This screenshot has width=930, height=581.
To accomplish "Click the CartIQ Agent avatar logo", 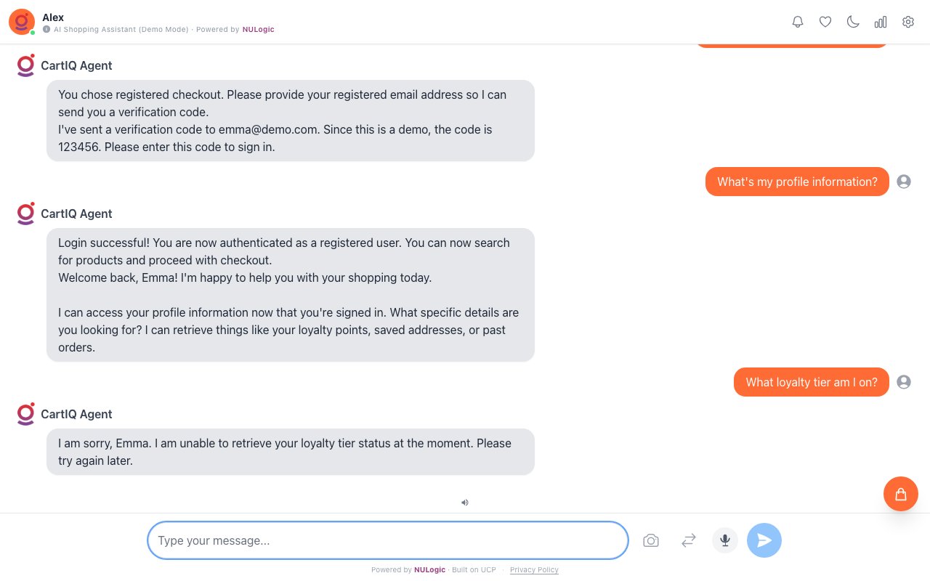I will pos(25,414).
